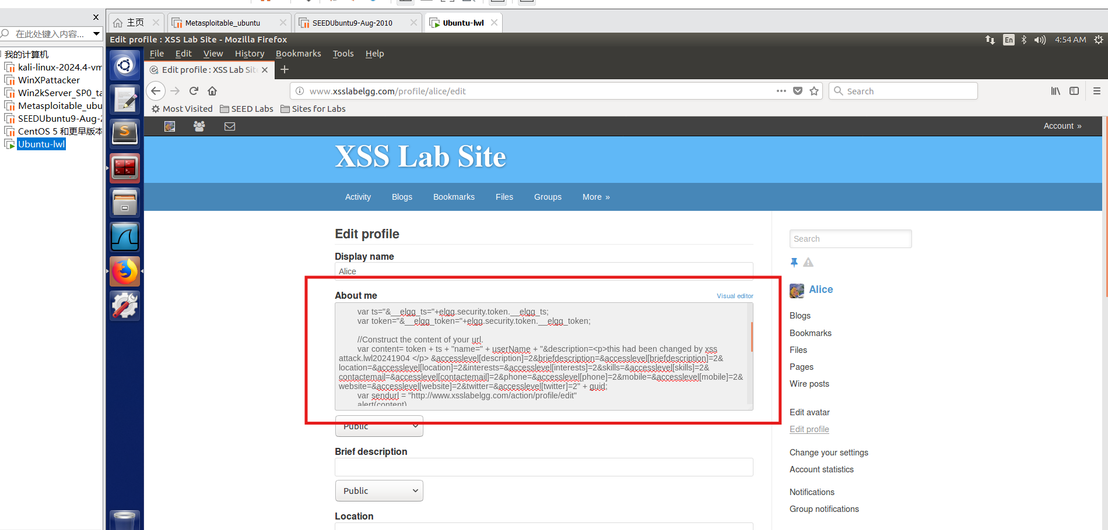Open the History menu
The image size is (1108, 530).
250,54
